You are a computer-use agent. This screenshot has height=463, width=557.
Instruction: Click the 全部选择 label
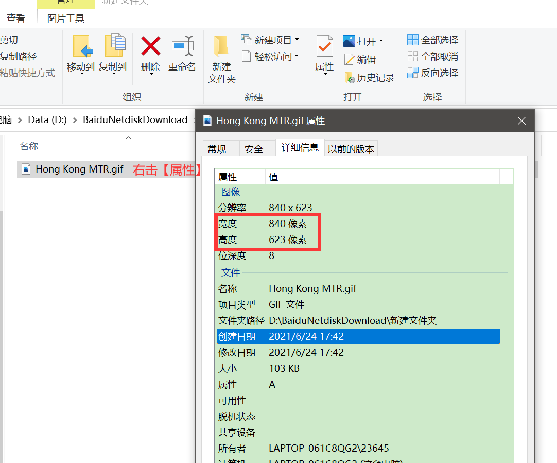click(x=440, y=40)
